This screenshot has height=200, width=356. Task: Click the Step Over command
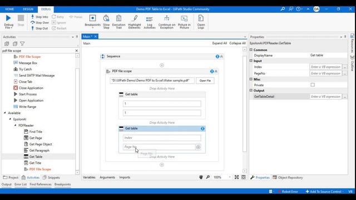(x=39, y=22)
